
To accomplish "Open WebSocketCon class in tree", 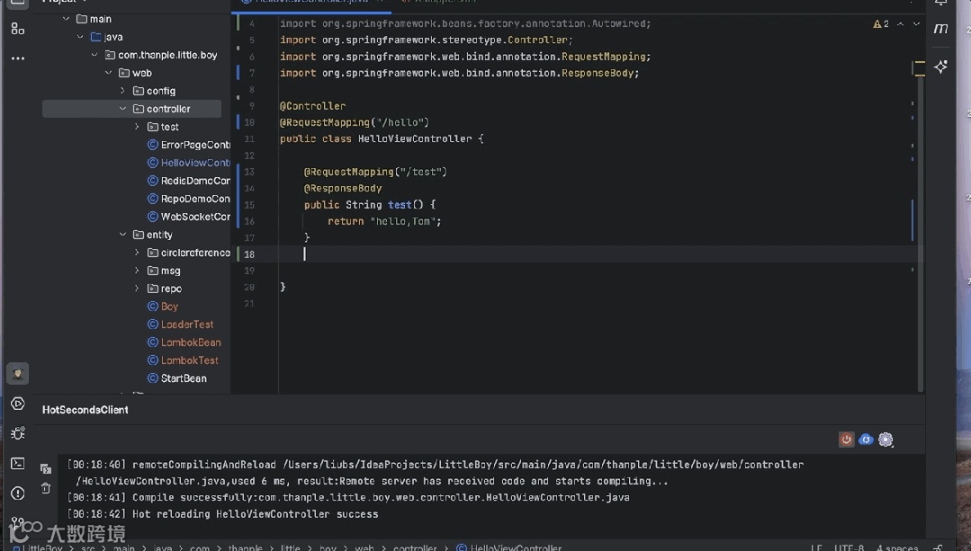I will point(195,217).
